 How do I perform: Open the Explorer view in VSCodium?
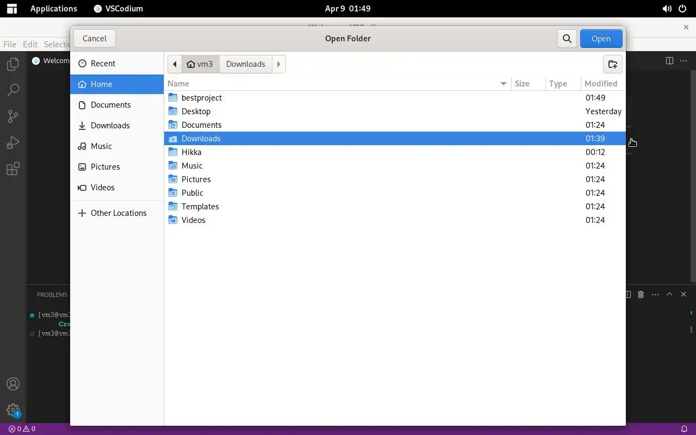pos(13,64)
